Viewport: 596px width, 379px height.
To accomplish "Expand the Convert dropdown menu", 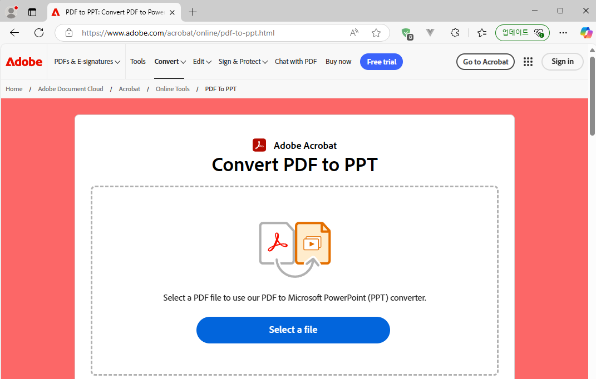I will tap(170, 62).
